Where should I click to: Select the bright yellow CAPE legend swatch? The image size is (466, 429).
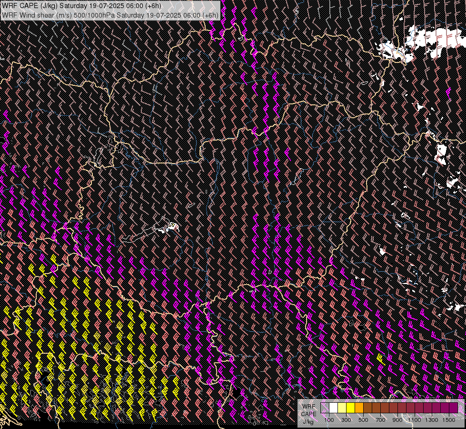pos(351,408)
